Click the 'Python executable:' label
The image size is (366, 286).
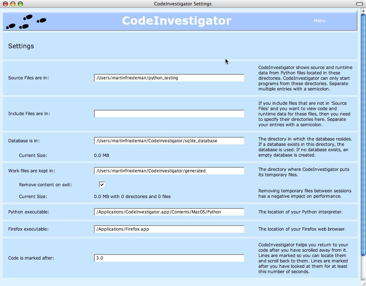[x=29, y=212]
